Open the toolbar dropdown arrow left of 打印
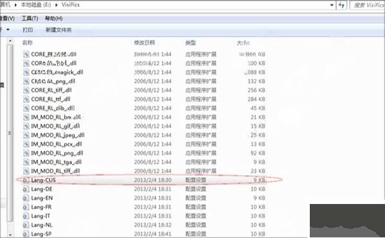This screenshot has width=385, height=238. tap(8, 30)
